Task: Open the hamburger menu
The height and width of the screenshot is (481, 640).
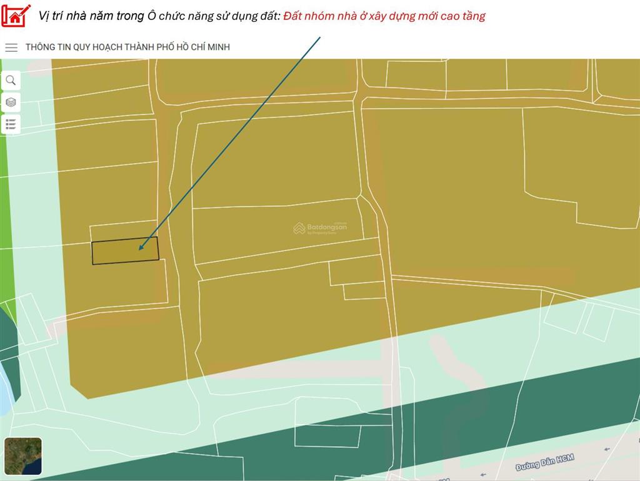Action: click(x=11, y=48)
